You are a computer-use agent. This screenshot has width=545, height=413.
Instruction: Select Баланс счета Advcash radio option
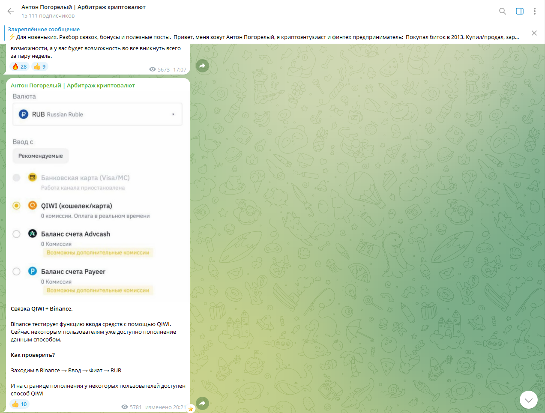point(16,234)
